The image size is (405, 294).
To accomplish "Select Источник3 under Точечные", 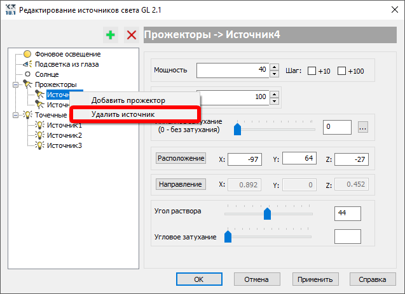I will tap(64, 145).
